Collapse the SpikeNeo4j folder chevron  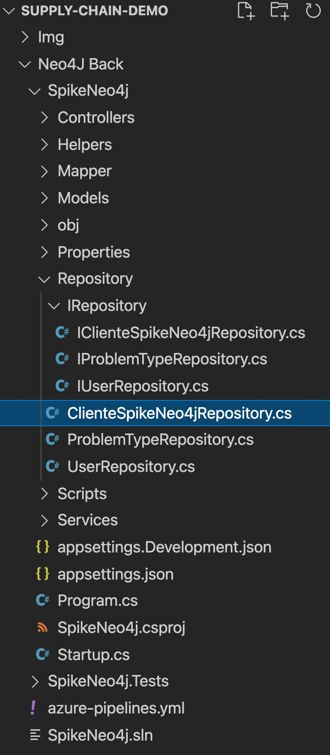[34, 91]
